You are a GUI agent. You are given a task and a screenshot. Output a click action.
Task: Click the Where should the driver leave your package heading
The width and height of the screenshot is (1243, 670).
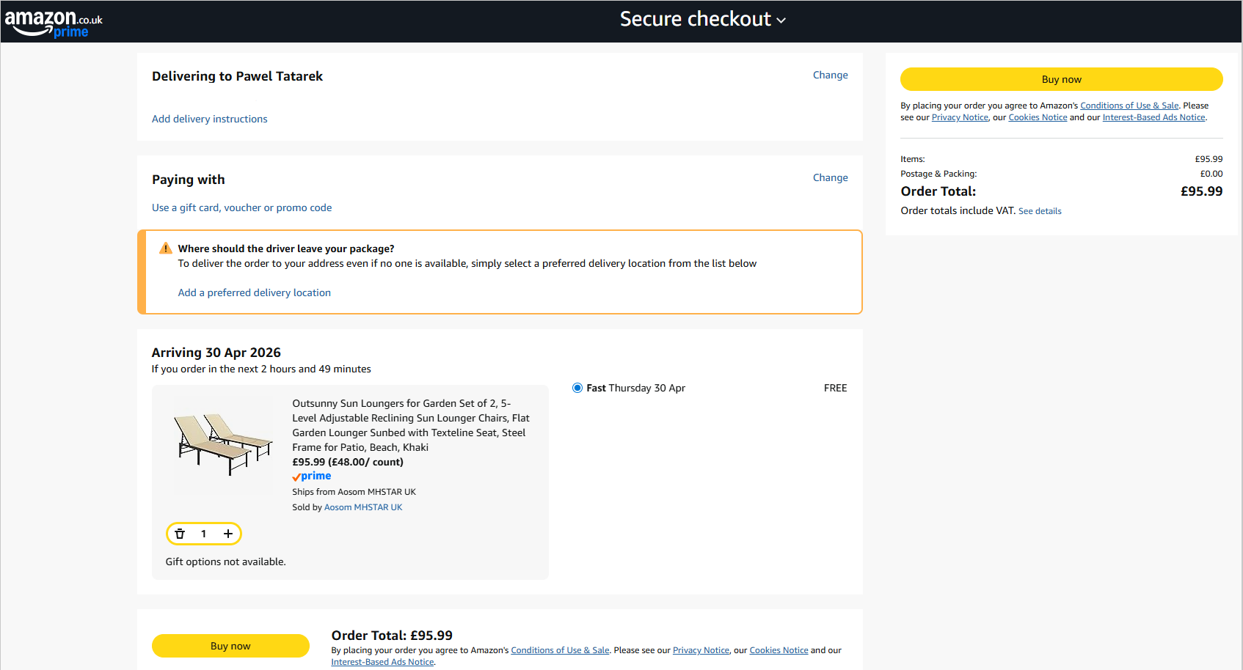point(286,249)
